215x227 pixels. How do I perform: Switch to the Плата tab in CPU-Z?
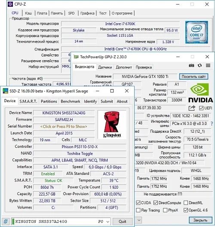pyautogui.click(x=42, y=13)
